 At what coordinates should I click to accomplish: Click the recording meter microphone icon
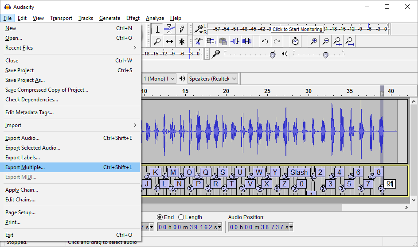pos(198,29)
